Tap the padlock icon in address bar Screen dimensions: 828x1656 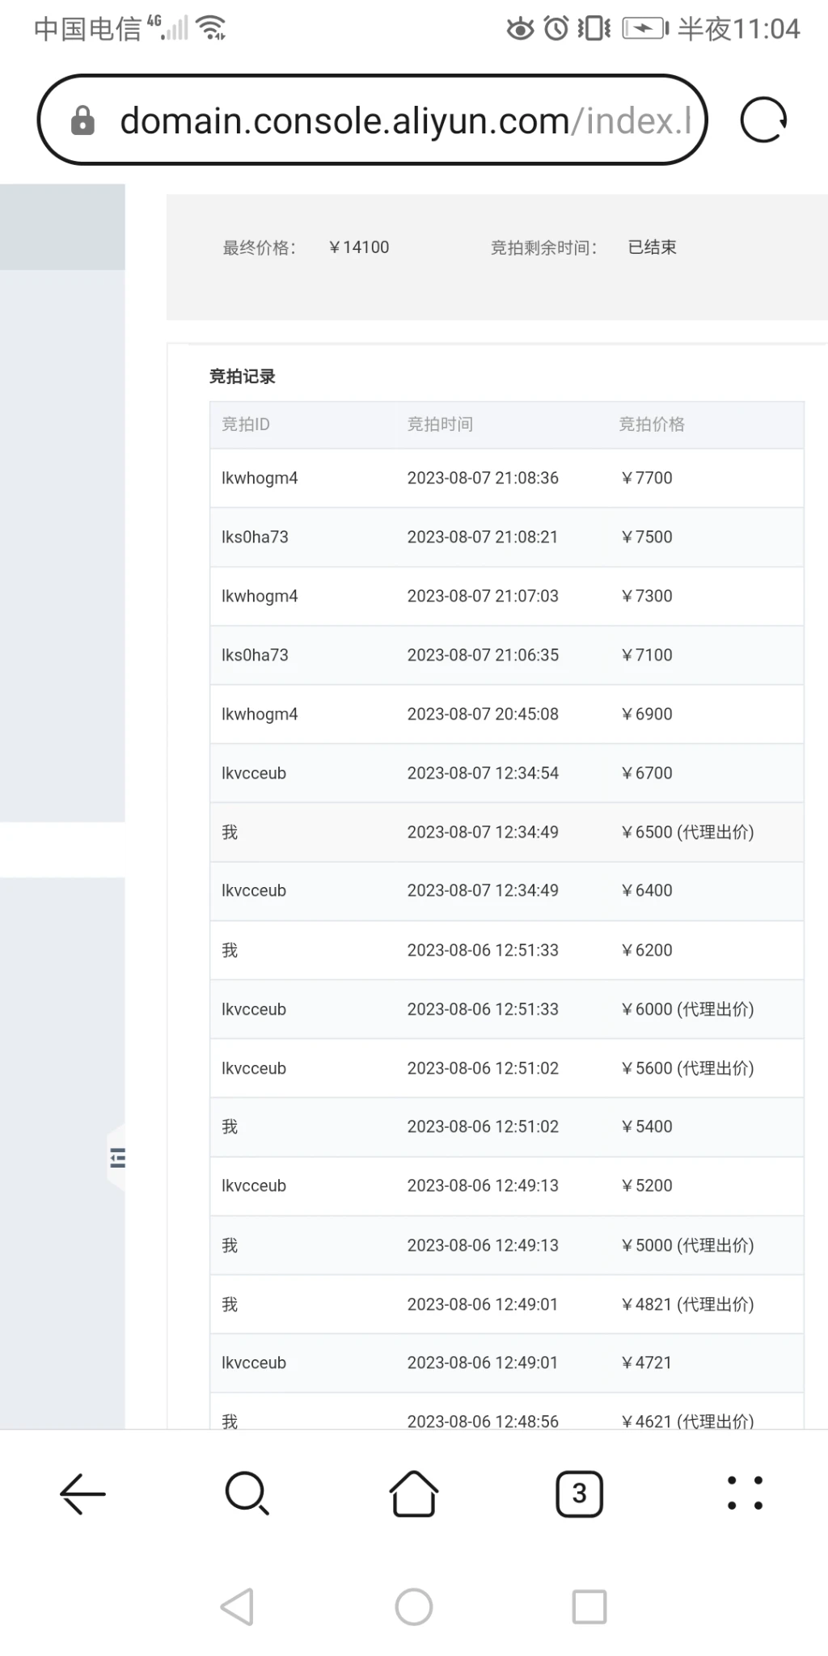[82, 121]
